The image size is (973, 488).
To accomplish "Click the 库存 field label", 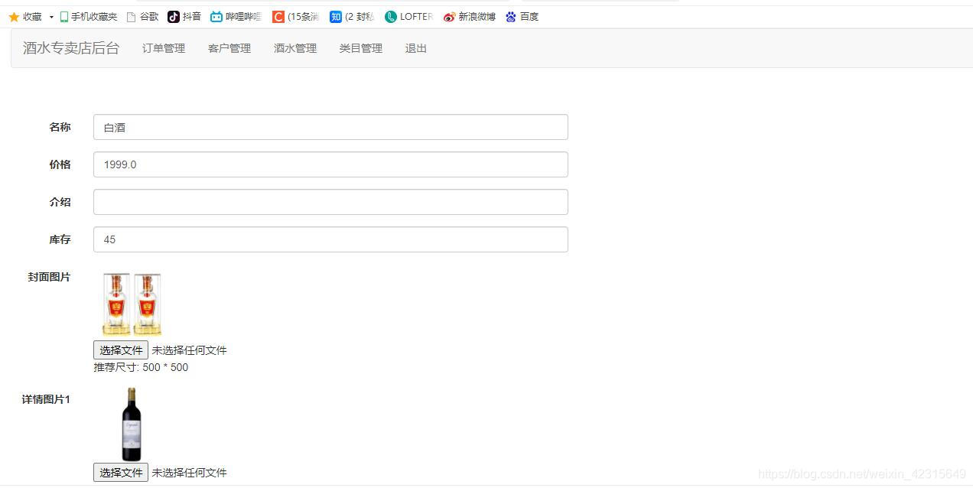I will 60,239.
